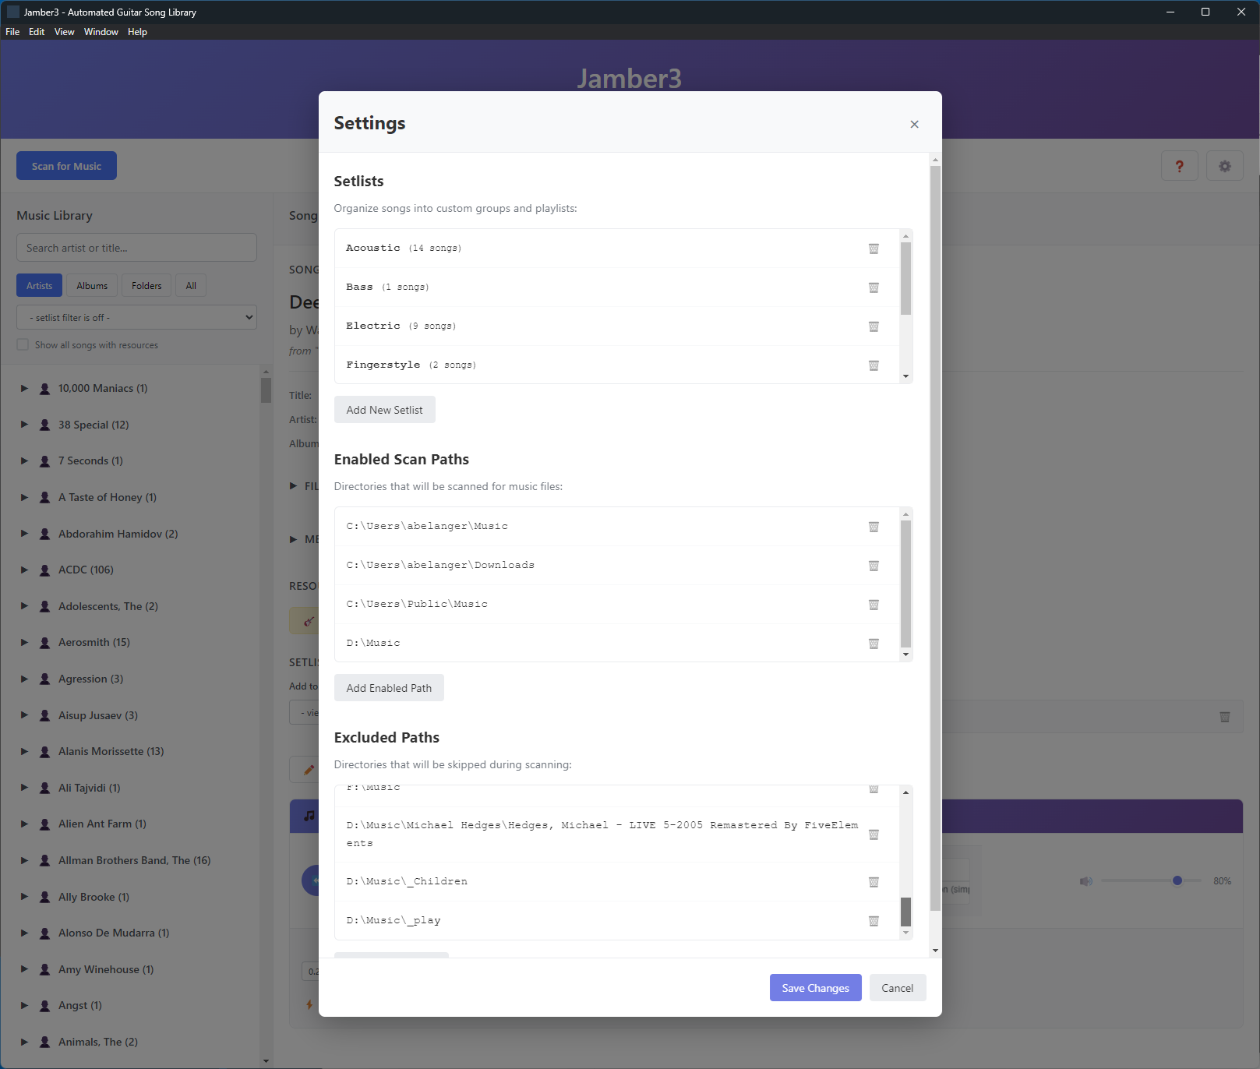This screenshot has width=1260, height=1069.
Task: Remove C:\Users\abelanger\Music scan path
Action: [x=874, y=527]
